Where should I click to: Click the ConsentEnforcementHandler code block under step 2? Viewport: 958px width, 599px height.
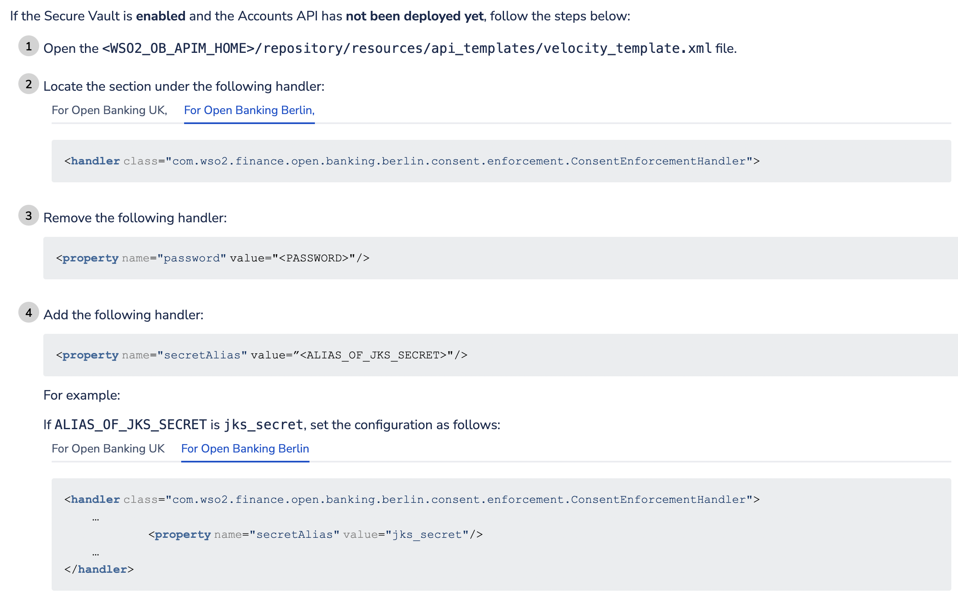(412, 161)
